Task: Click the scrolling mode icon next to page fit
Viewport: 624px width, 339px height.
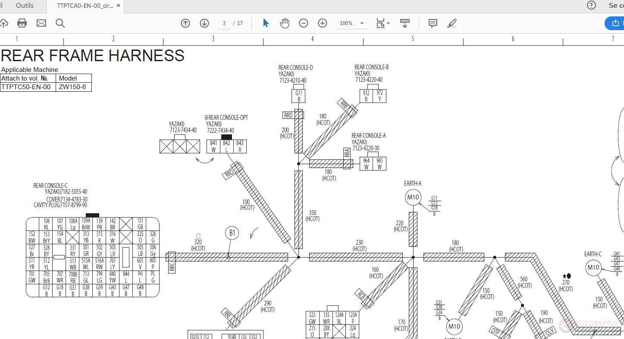Action: pyautogui.click(x=405, y=23)
